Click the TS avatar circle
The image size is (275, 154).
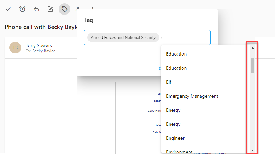point(15,48)
